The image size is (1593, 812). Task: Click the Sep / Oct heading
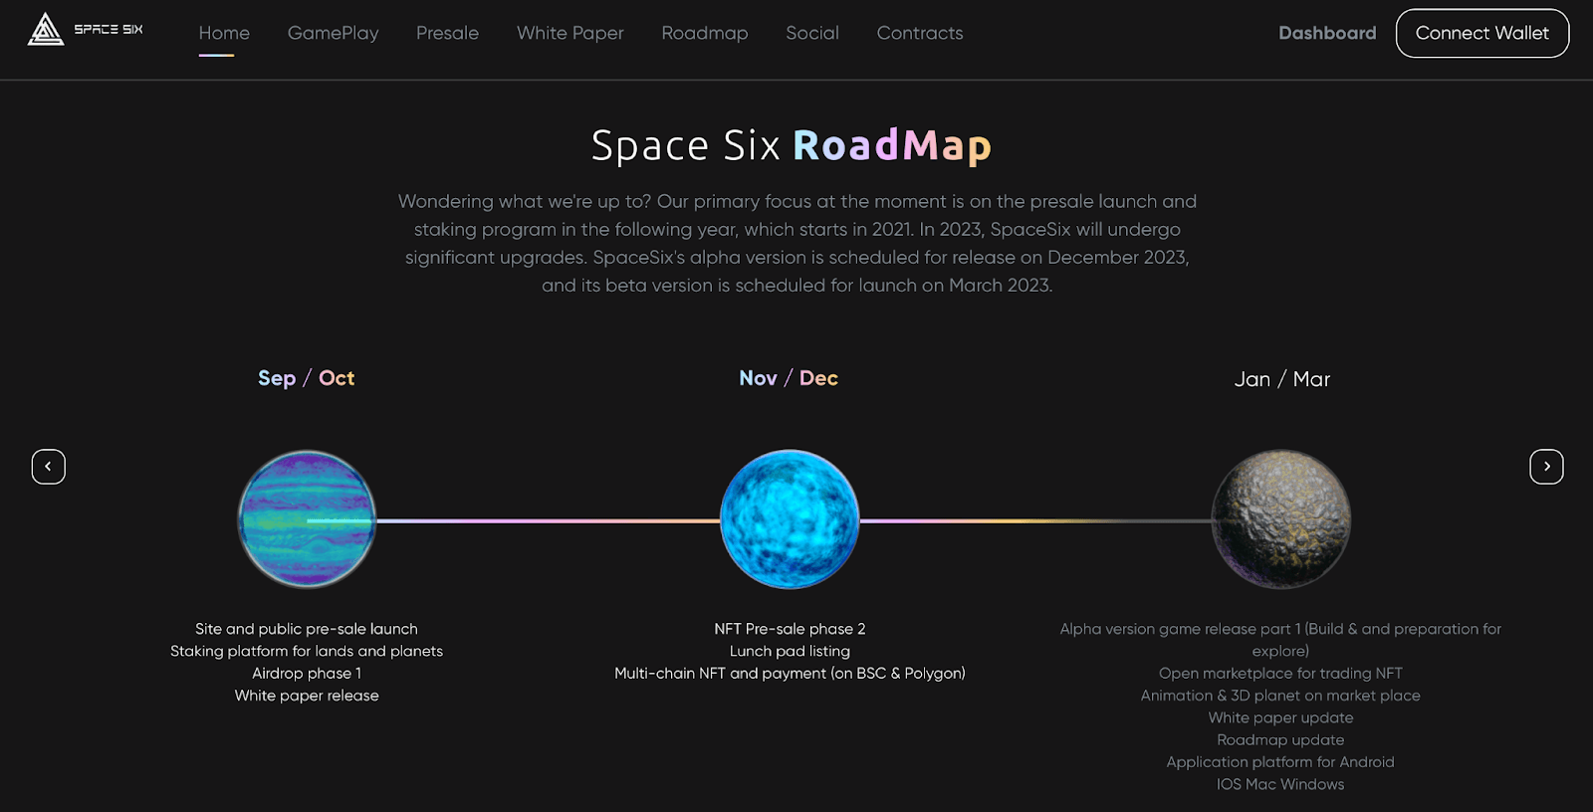pyautogui.click(x=306, y=378)
